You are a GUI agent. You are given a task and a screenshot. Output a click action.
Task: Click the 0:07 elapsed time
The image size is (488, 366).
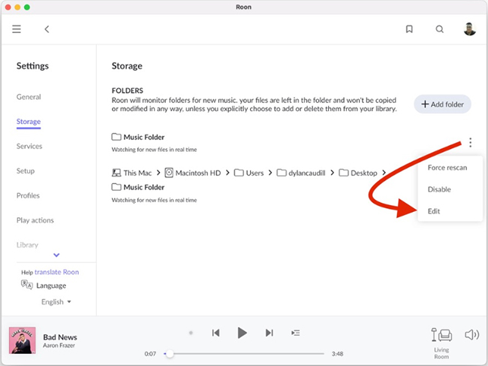pyautogui.click(x=150, y=354)
